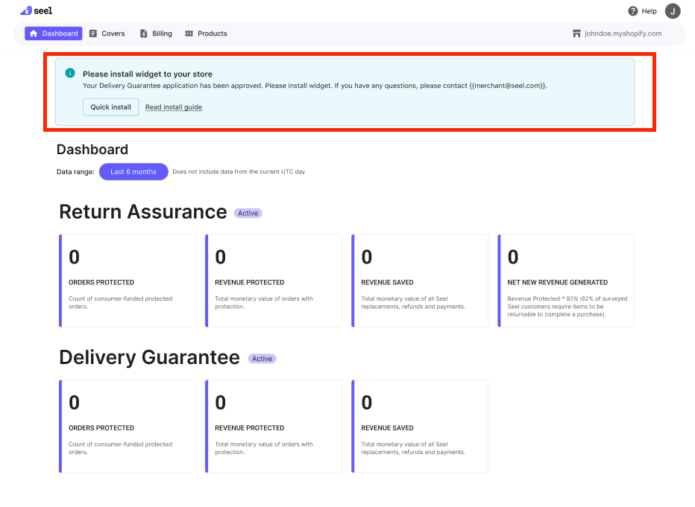Viewport: 695px width, 507px height.
Task: Click the info icon in the install banner
Action: [x=71, y=74]
